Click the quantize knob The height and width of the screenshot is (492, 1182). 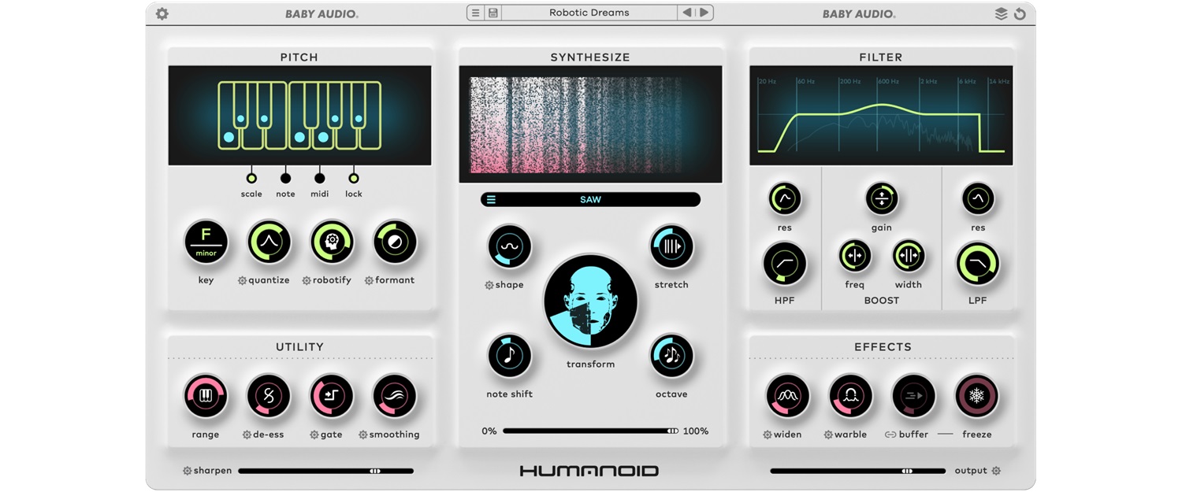pyautogui.click(x=269, y=242)
